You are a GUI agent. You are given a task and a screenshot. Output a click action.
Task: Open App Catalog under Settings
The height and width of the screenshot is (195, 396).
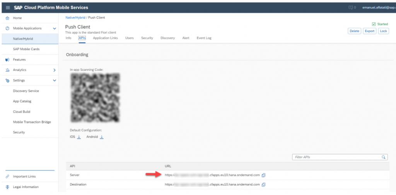pos(22,101)
